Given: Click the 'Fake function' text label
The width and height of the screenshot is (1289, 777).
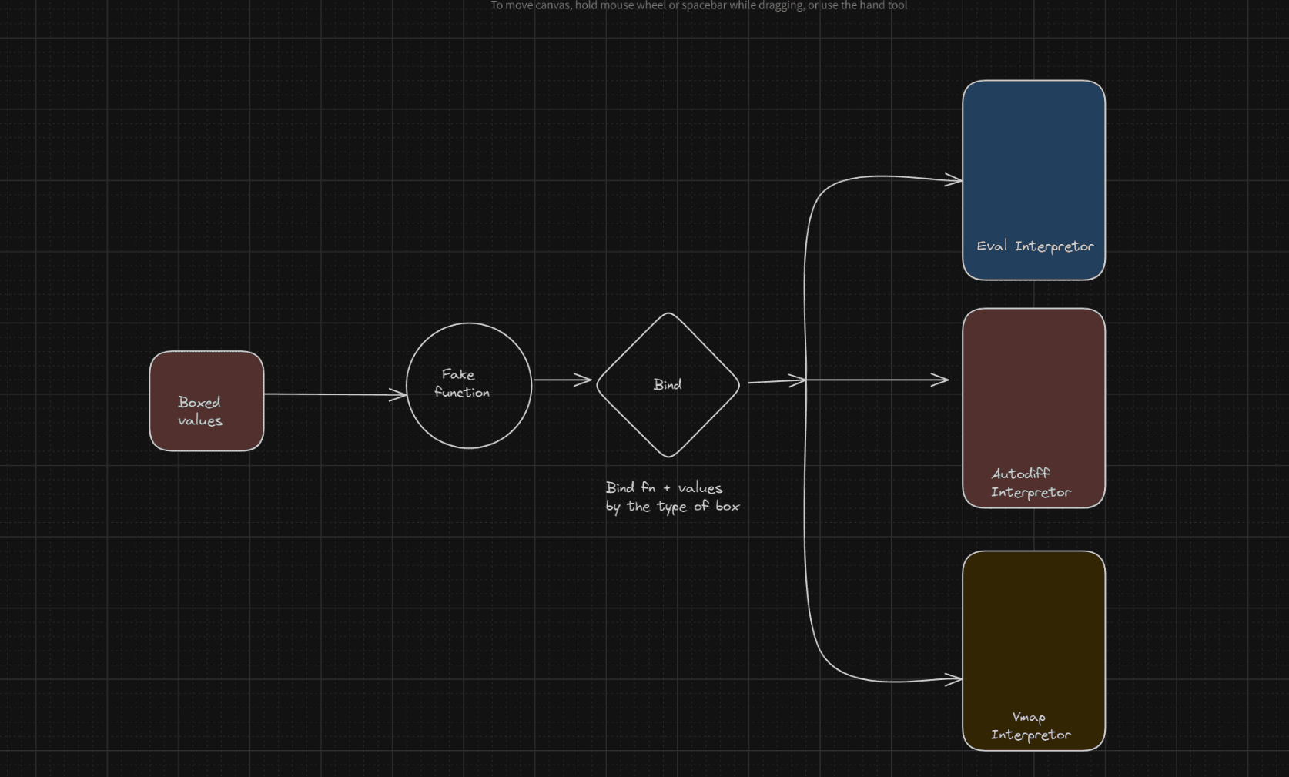Looking at the screenshot, I should click(x=461, y=383).
